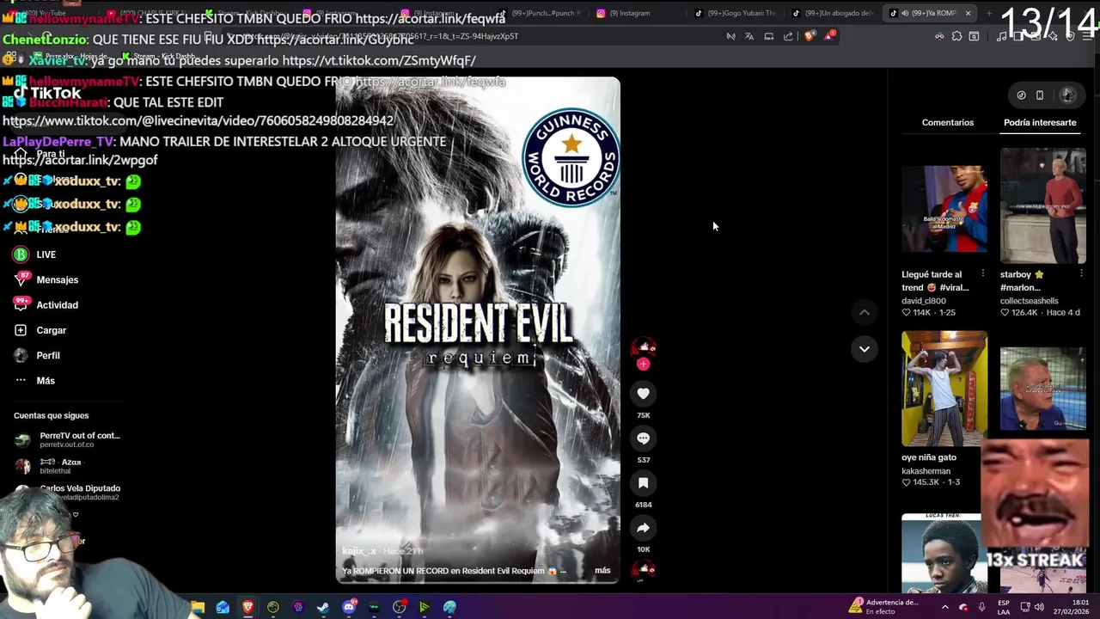Like the Resident Evil Requiem video
Viewport: 1100px width, 619px height.
coord(643,394)
